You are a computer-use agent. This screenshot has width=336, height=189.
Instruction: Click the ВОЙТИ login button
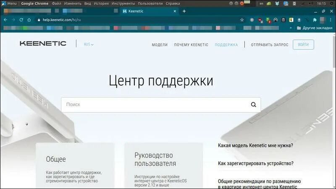tap(303, 45)
